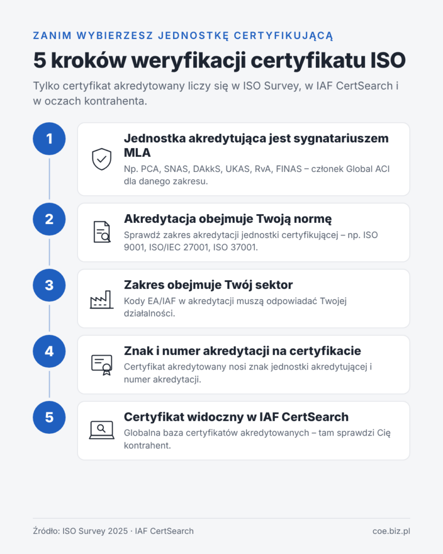The height and width of the screenshot is (554, 443).
Task: Click the document search icon in step 2
Action: pyautogui.click(x=102, y=232)
